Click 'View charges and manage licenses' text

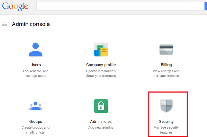click(166, 73)
